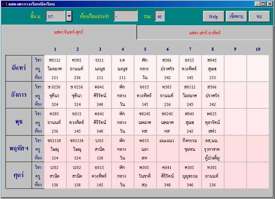The image size is (275, 199).
Task: Click subject พ305 in ศุกร์ period 5
Action: coord(144,167)
